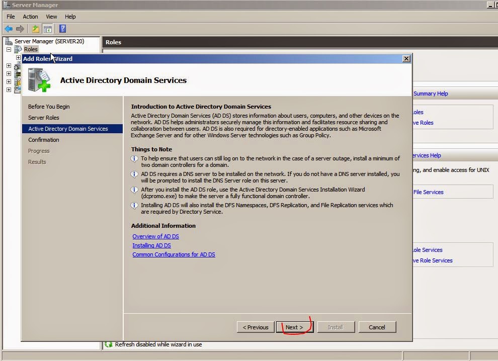Click the disabled Install button
Screen dimensions: 498x361
pyautogui.click(x=336, y=327)
